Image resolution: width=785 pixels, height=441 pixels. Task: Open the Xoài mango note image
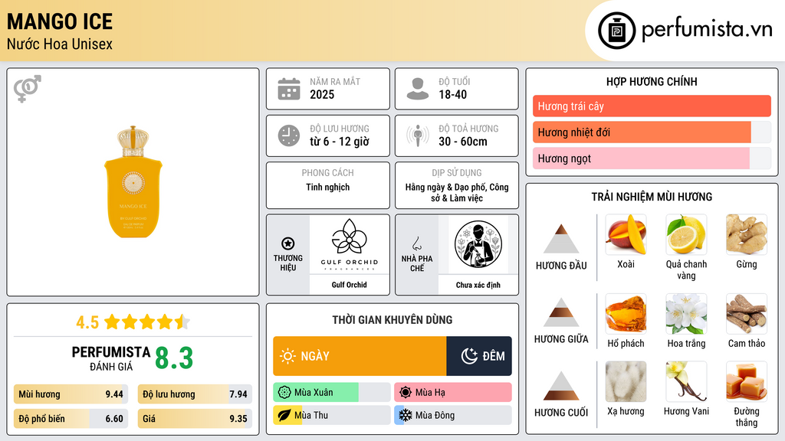(x=626, y=234)
